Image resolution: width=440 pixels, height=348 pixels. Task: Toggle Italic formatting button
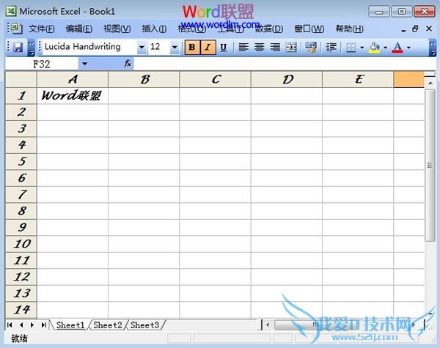tap(208, 47)
